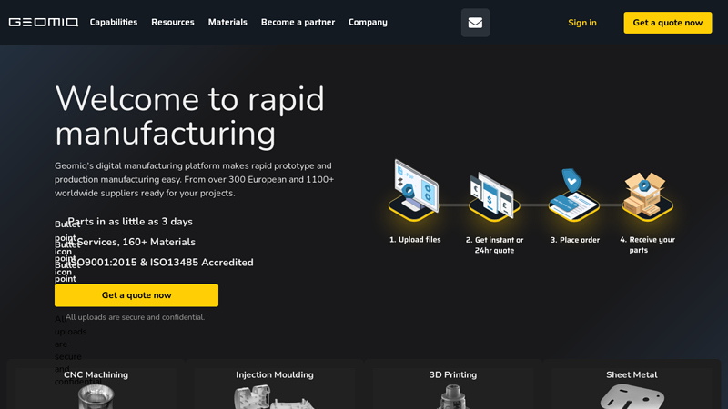
Task: Click '2. Get instant or 24hr quote' label
Action: (x=494, y=244)
